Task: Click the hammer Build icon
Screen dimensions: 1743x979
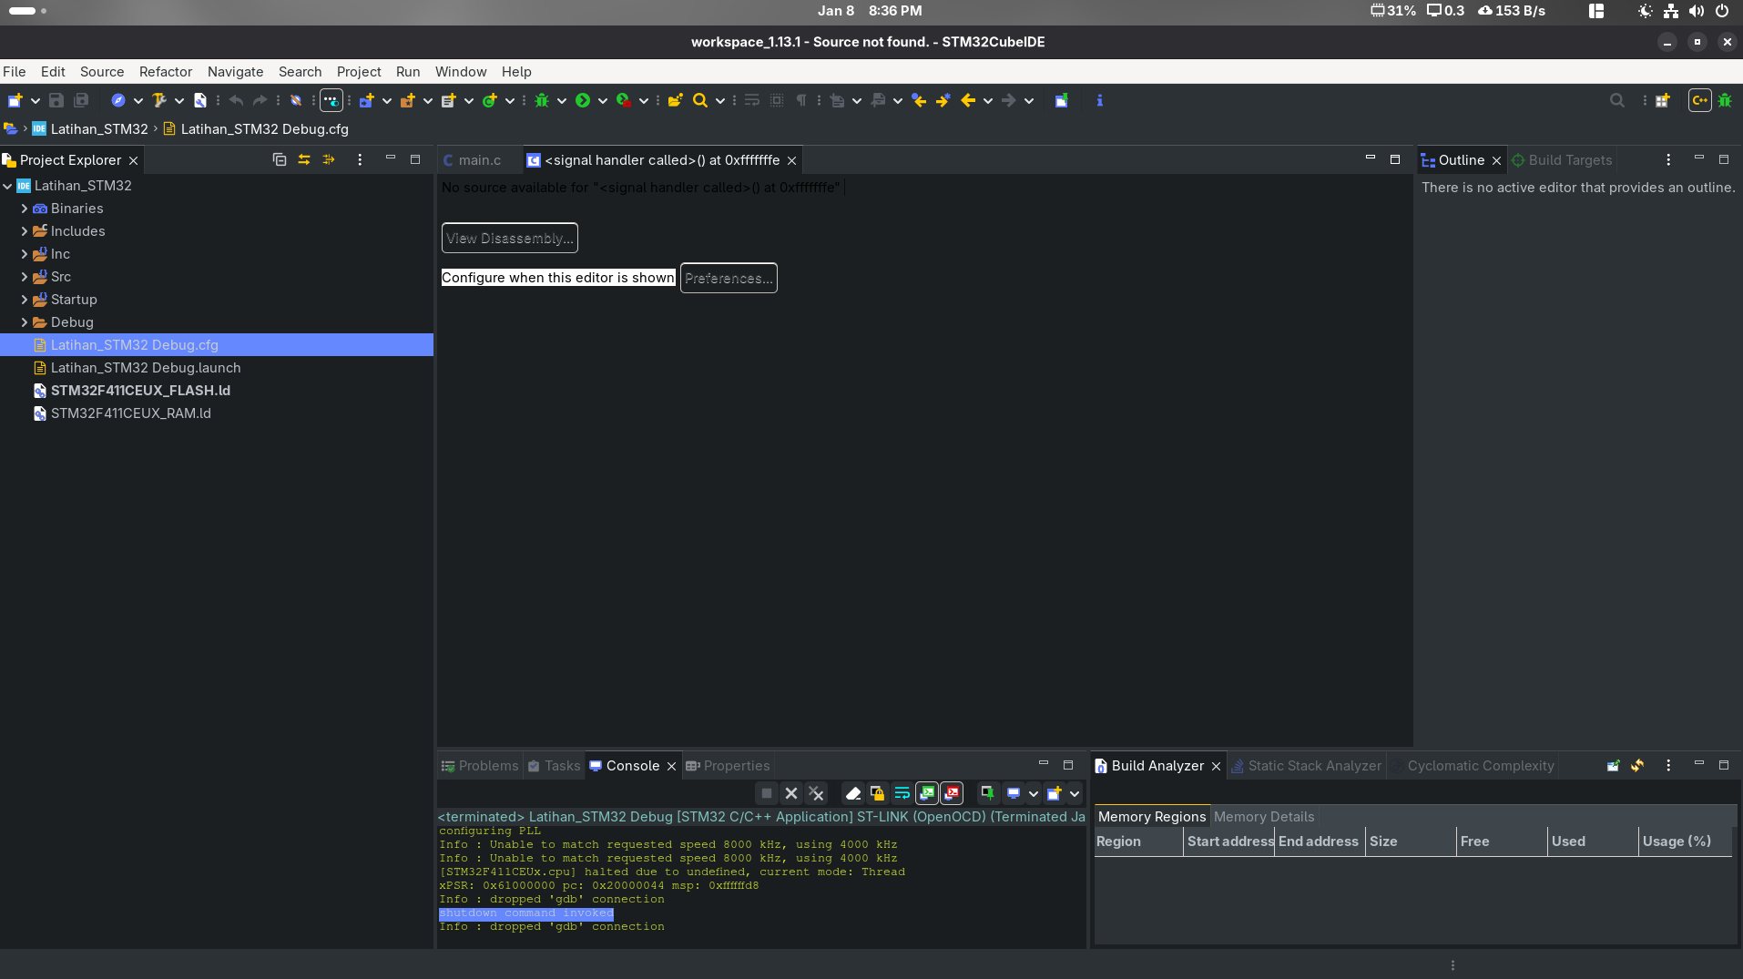Action: coord(159,101)
